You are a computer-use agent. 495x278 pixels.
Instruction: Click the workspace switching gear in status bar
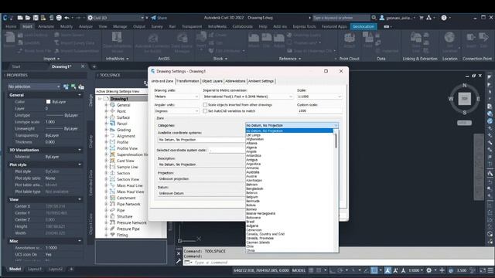tap(428, 270)
